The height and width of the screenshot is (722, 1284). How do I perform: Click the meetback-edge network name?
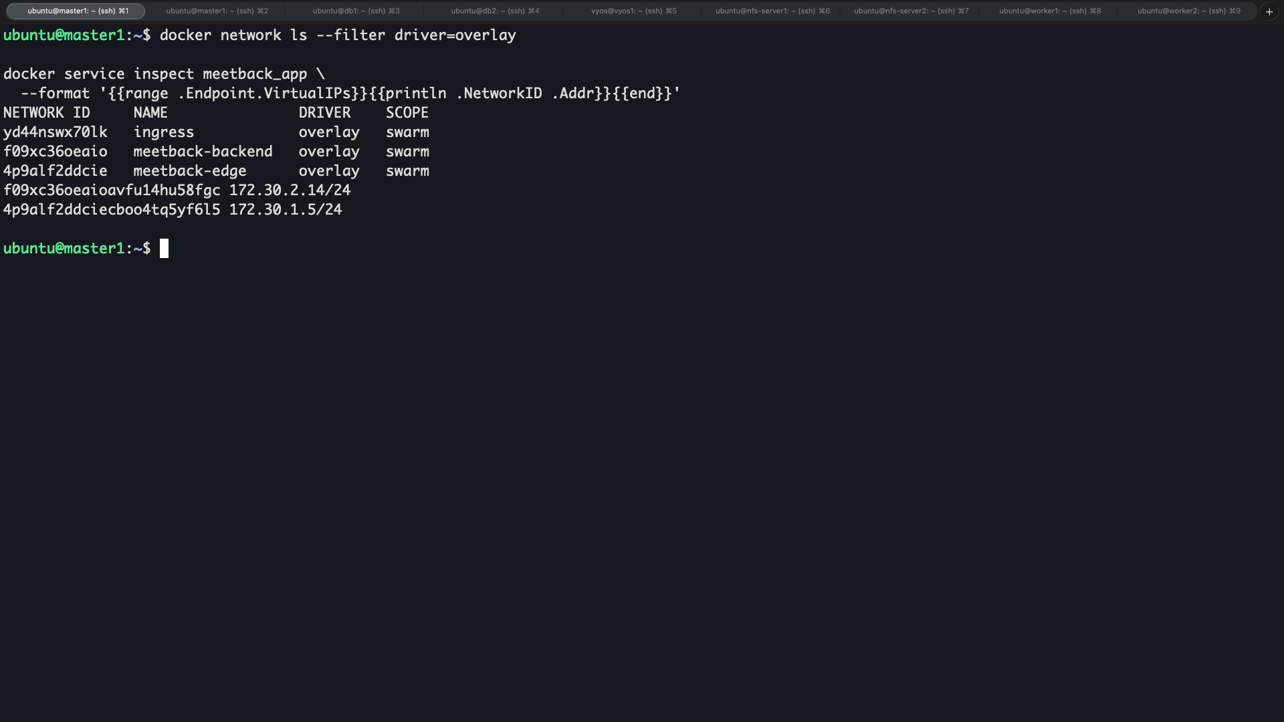pos(190,171)
